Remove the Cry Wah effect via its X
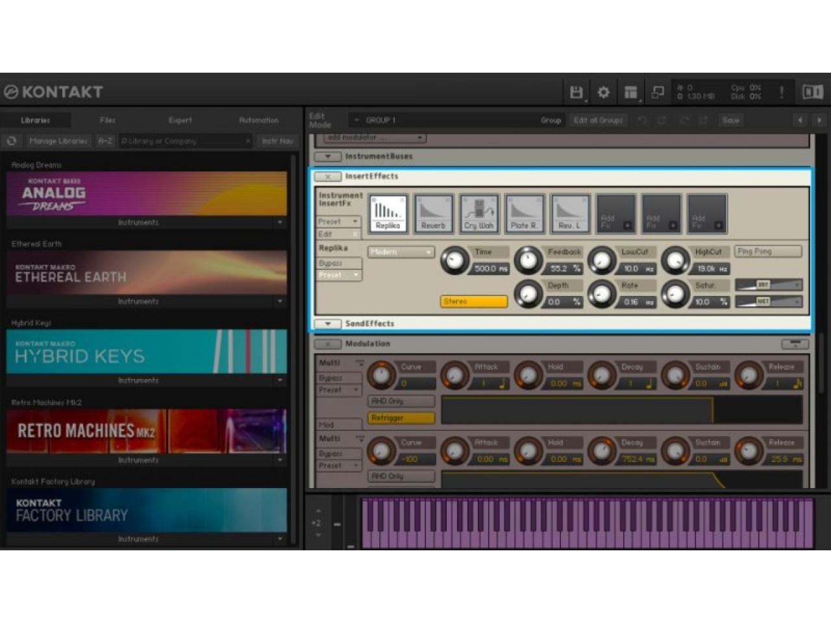The height and width of the screenshot is (623, 831). [493, 200]
